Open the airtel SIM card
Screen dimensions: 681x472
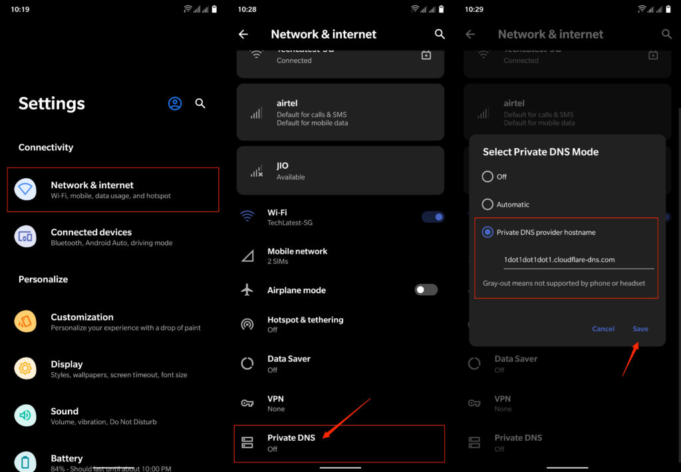(340, 112)
